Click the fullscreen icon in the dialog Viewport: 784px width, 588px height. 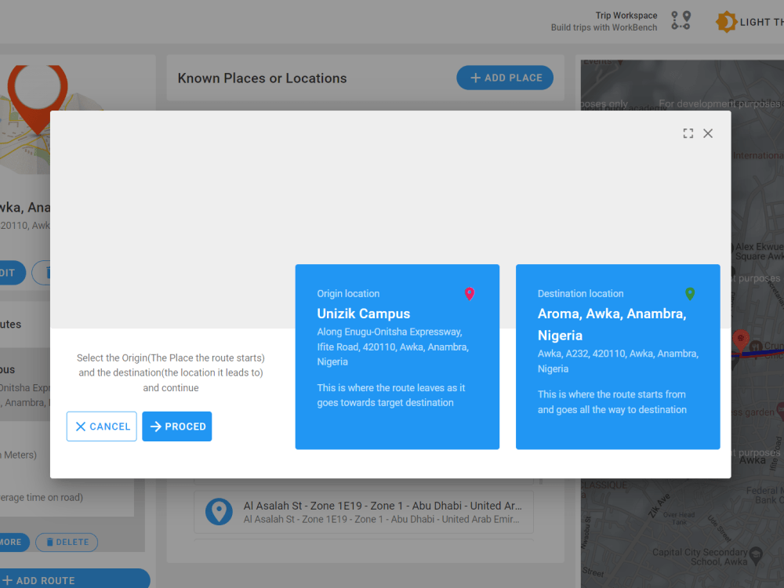click(x=688, y=133)
